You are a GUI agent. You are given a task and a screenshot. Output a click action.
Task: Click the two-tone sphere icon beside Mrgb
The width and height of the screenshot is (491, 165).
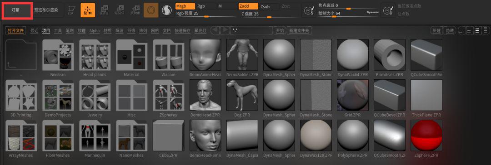(167, 10)
